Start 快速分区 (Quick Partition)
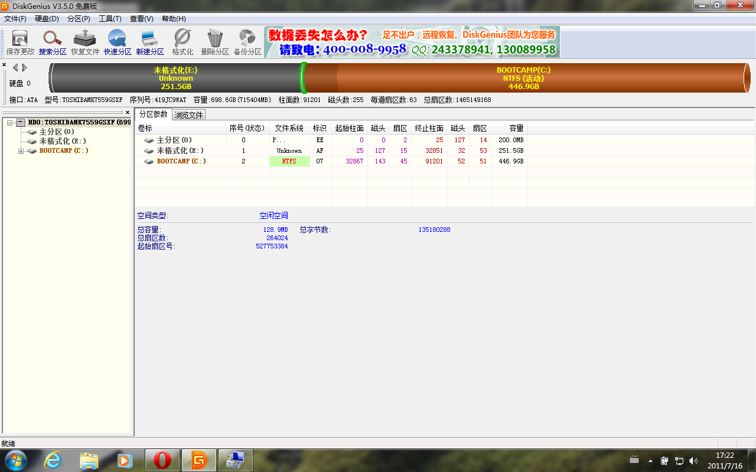The height and width of the screenshot is (472, 756). tap(118, 42)
